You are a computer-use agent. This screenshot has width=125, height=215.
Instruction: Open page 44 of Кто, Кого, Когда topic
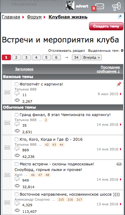pyautogui.click(x=61, y=145)
